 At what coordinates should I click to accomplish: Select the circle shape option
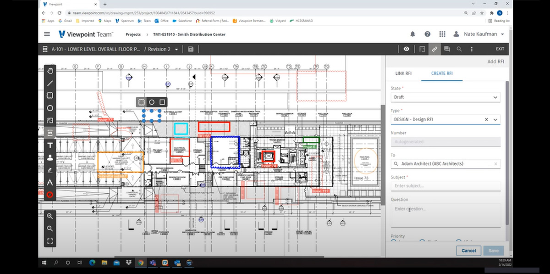pyautogui.click(x=152, y=102)
